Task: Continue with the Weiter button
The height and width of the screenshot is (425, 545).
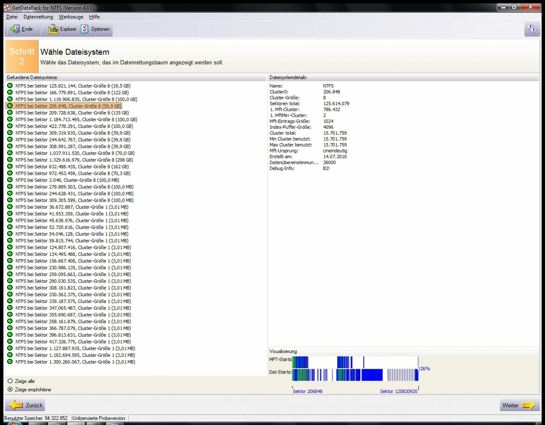Action: pos(519,405)
